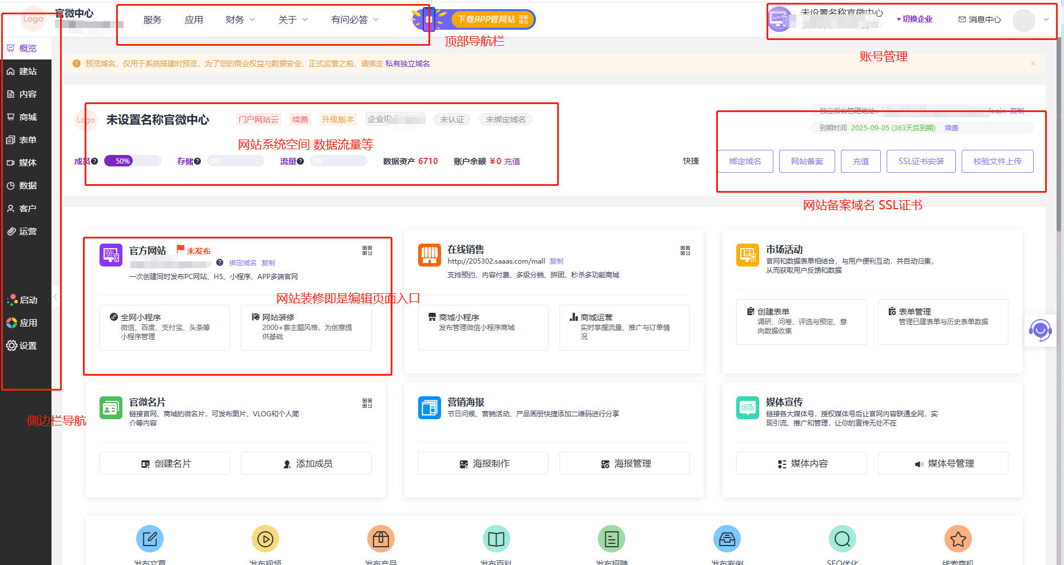Open 建站 in the sidebar

click(27, 71)
